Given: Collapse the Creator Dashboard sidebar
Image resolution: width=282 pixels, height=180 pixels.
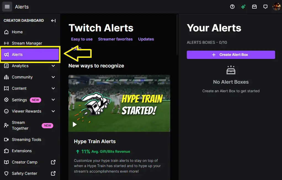Looking at the screenshot, I should (x=53, y=20).
